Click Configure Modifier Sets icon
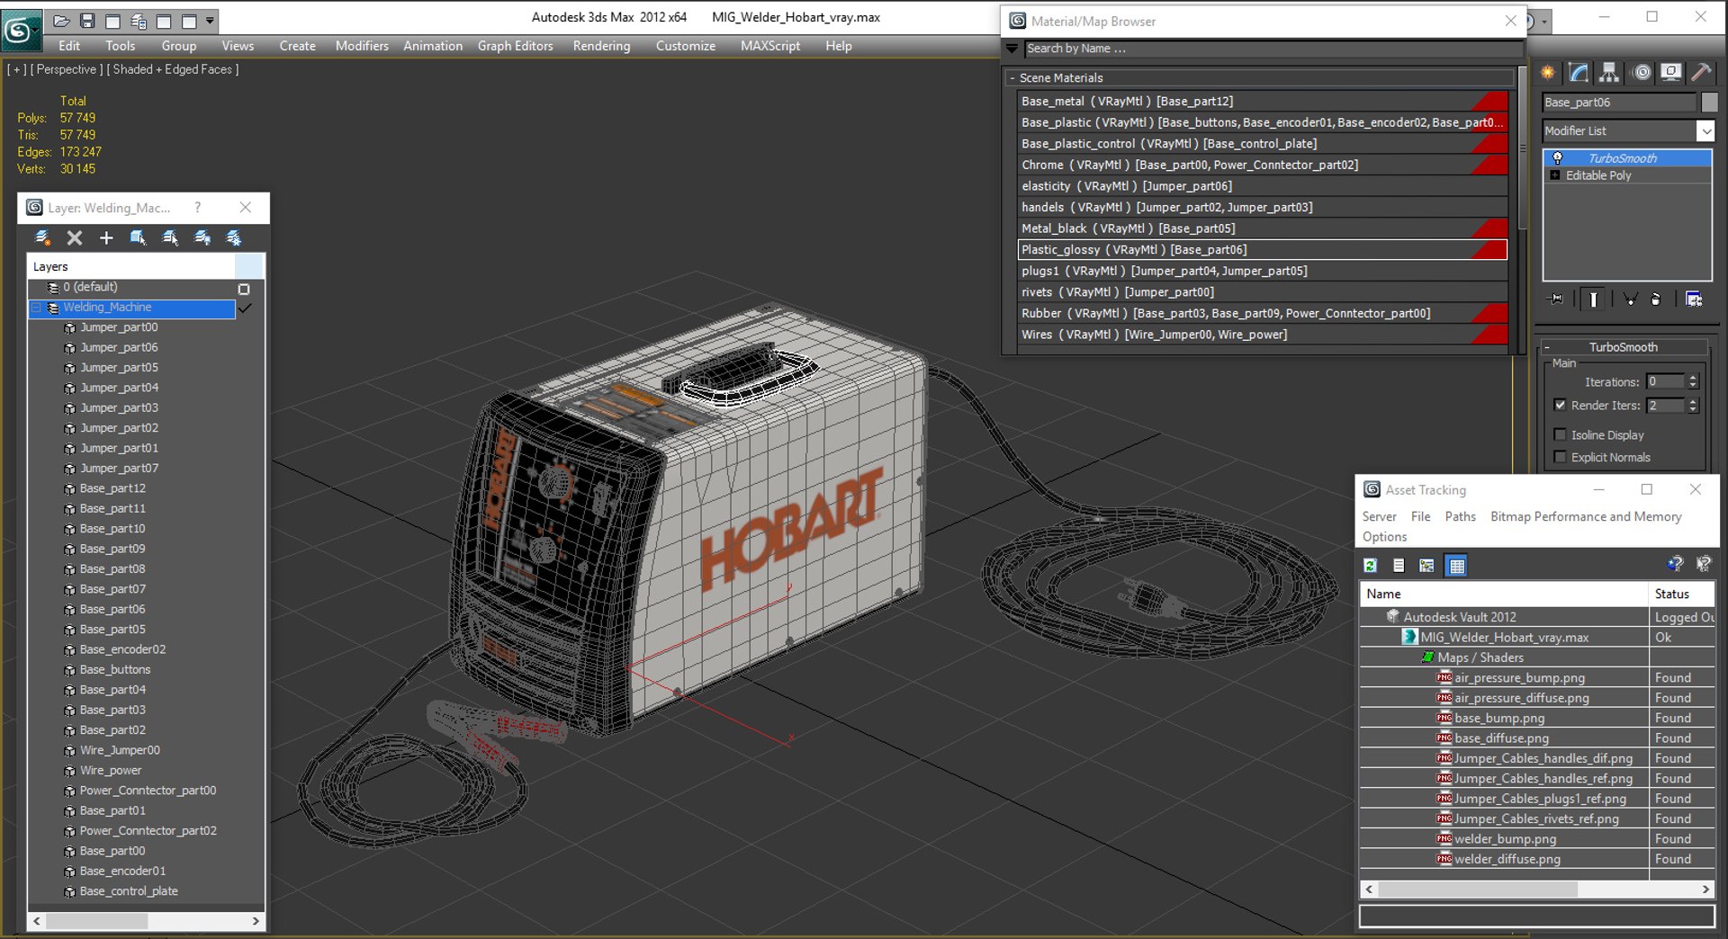 tap(1694, 300)
